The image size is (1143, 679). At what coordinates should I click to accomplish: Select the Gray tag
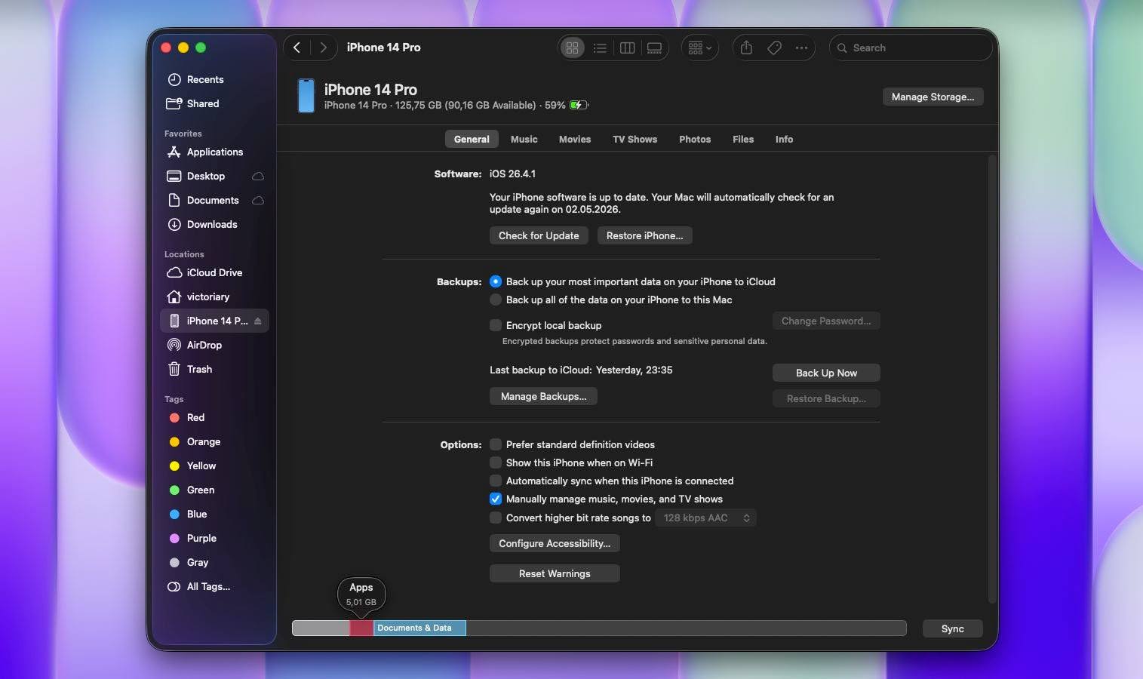click(x=214, y=562)
